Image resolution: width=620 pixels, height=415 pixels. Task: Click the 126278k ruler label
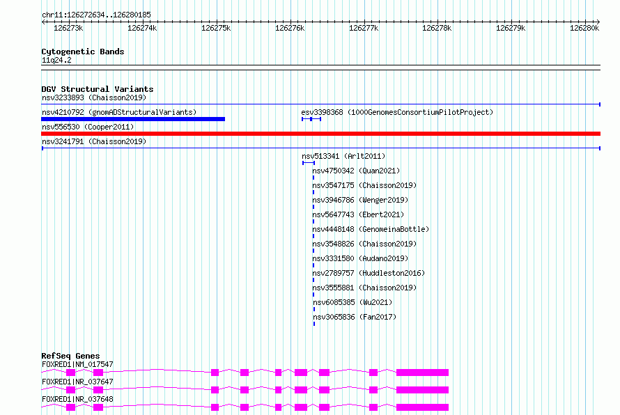click(x=437, y=28)
